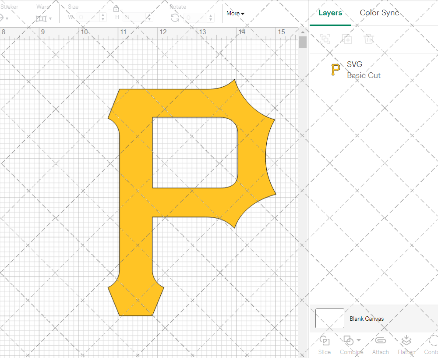The image size is (438, 358).
Task: Open the More dropdown menu
Action: (236, 14)
